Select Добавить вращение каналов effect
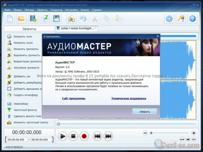The height and width of the screenshot is (152, 203). click(24, 89)
